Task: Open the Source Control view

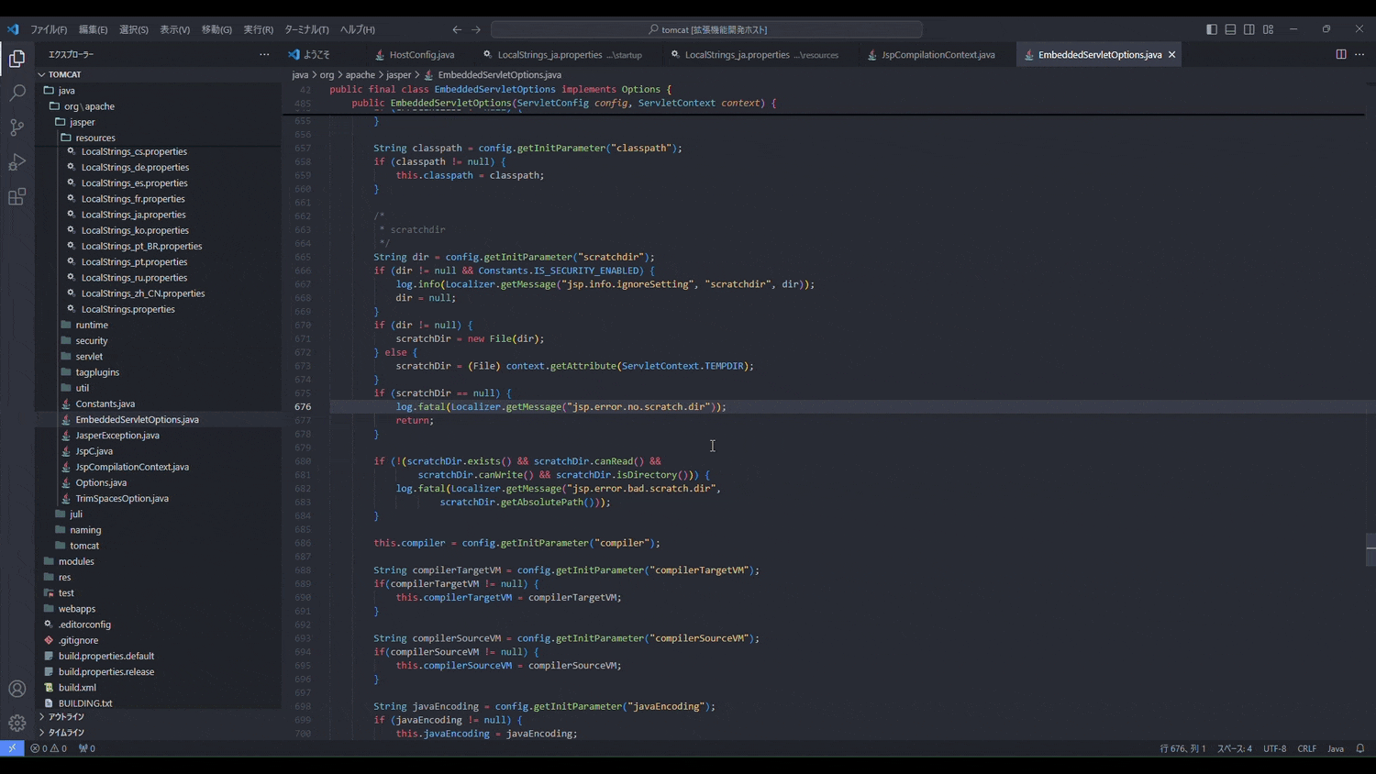Action: point(17,127)
